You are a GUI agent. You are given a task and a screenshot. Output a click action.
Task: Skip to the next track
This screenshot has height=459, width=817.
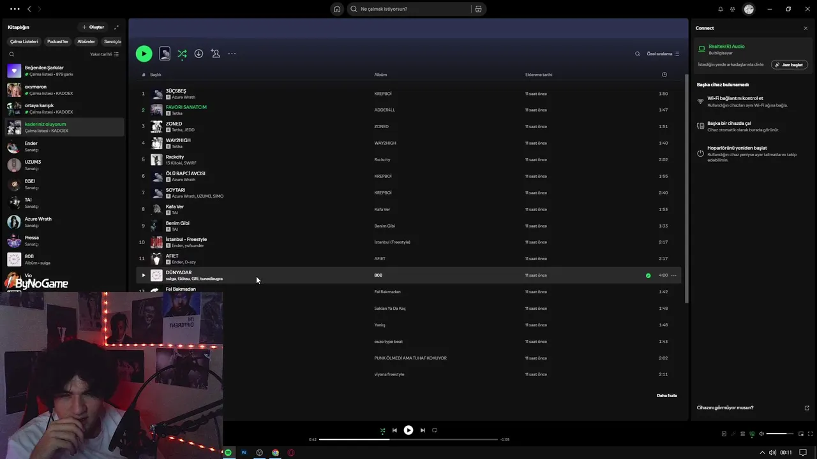pyautogui.click(x=422, y=430)
